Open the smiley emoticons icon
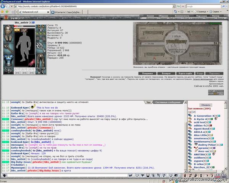This screenshot has height=183, width=229. point(171,175)
